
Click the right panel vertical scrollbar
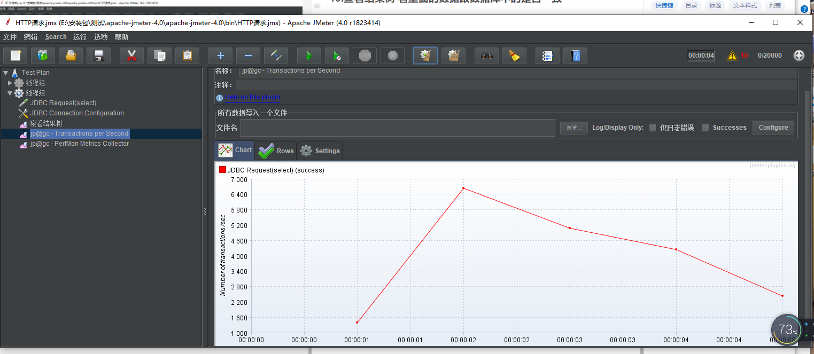[x=808, y=203]
